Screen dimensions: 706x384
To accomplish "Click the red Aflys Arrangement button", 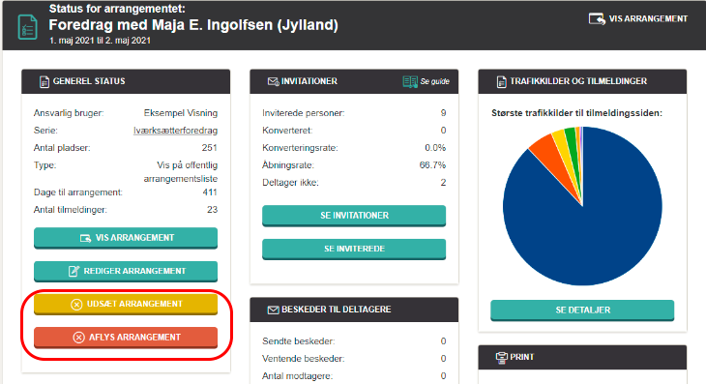I will 126,338.
